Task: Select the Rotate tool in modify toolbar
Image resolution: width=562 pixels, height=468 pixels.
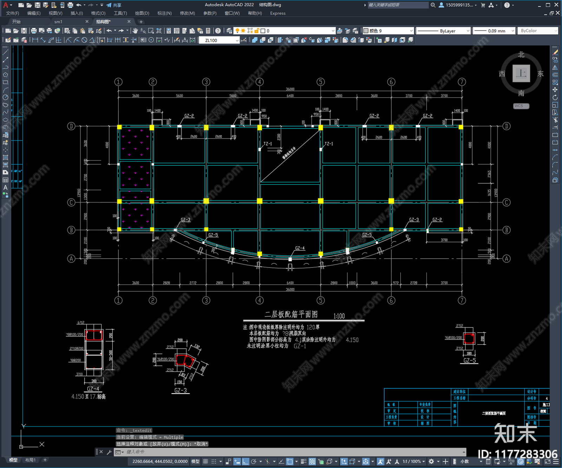Action: click(x=555, y=97)
